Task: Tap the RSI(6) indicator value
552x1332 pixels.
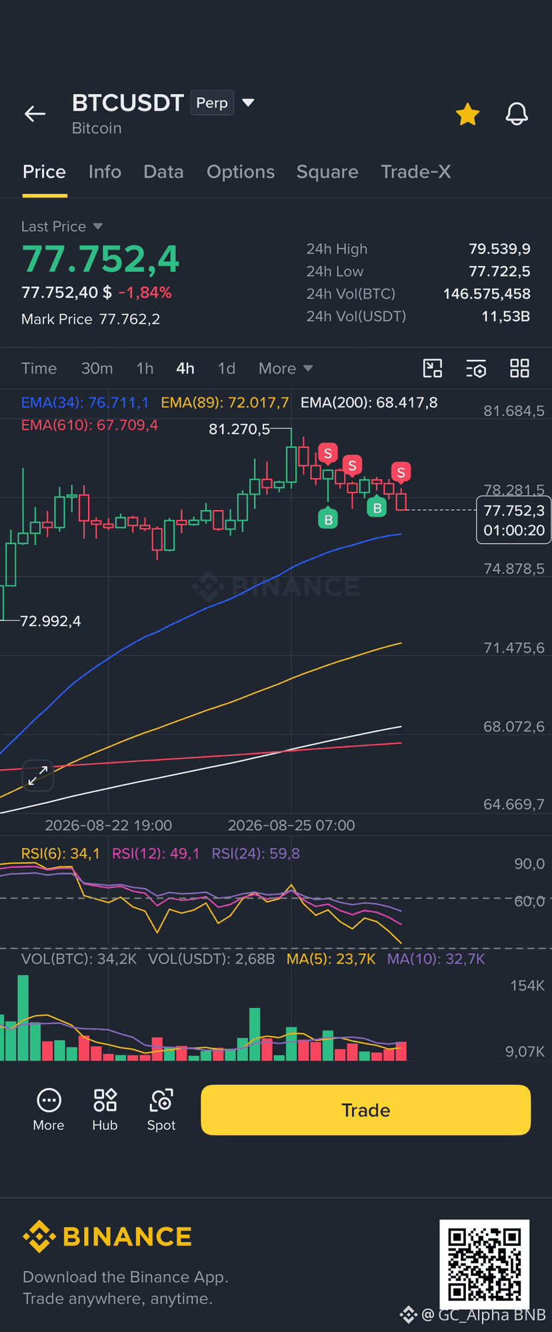Action: coord(61,853)
